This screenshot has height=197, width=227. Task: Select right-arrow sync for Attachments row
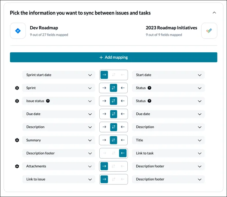point(104,166)
